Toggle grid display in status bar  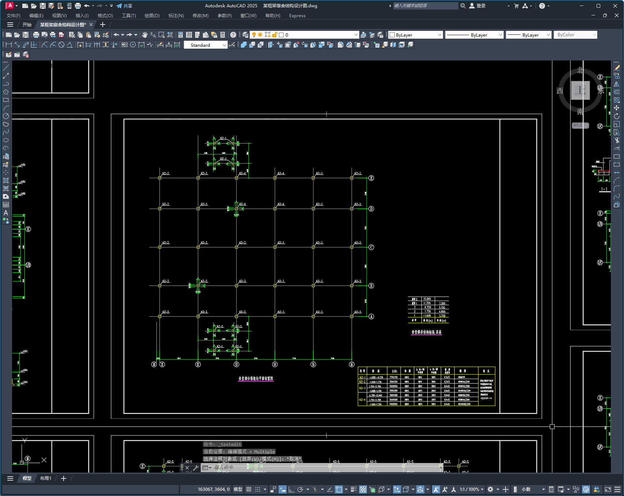pos(249,489)
